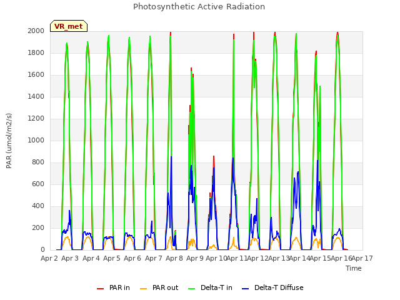Select the PAR out legend label
The height and width of the screenshot is (300, 400).
tap(165, 287)
